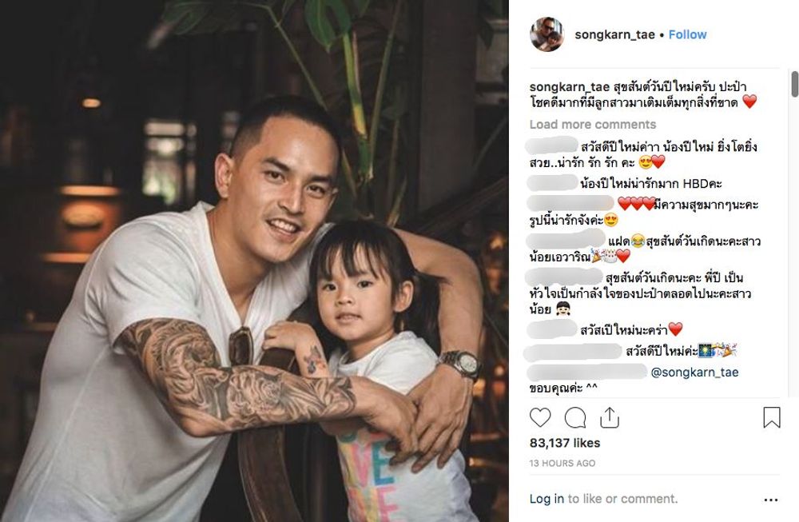The image size is (799, 522).
Task: Open songkarn_tae profile avatar
Action: point(547,34)
